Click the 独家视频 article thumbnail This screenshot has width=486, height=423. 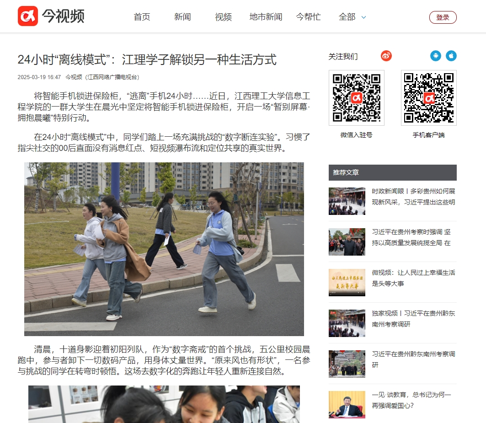[347, 323]
